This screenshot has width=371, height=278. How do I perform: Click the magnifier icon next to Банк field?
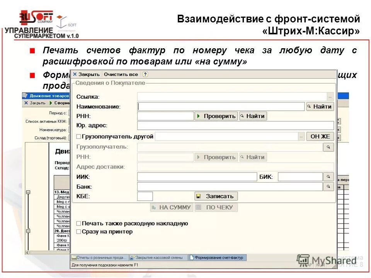click(329, 186)
